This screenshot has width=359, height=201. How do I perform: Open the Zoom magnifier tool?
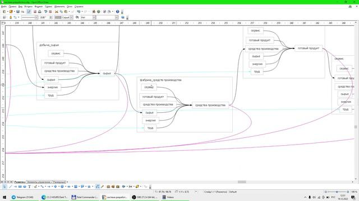click(x=109, y=12)
